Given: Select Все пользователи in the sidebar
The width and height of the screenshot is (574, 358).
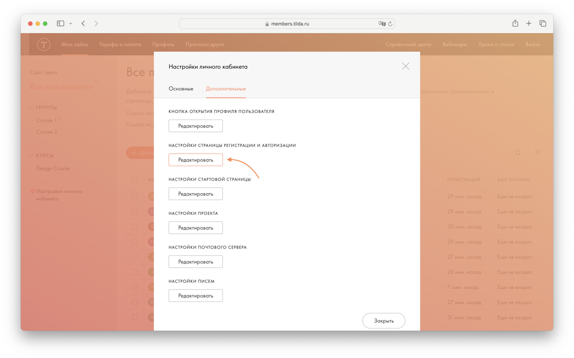Looking at the screenshot, I should pos(62,87).
